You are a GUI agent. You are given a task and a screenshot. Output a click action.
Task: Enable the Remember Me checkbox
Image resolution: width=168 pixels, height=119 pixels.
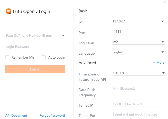(7, 57)
